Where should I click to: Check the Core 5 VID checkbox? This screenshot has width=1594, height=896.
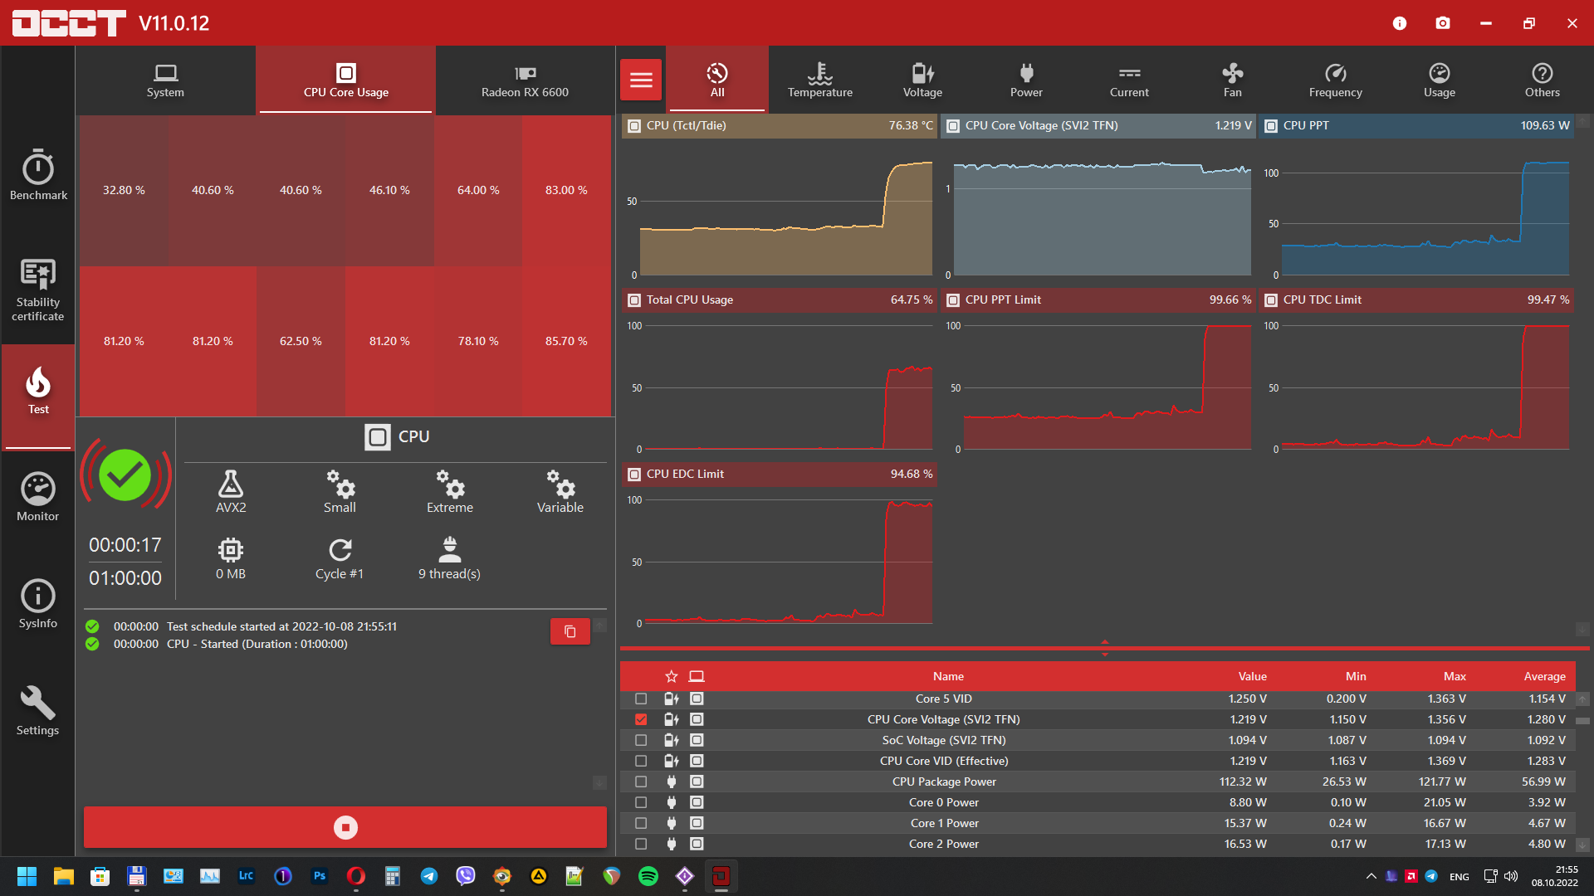click(x=641, y=699)
